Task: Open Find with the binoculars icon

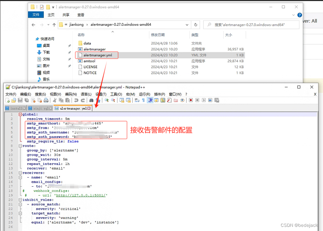Action: click(91, 100)
